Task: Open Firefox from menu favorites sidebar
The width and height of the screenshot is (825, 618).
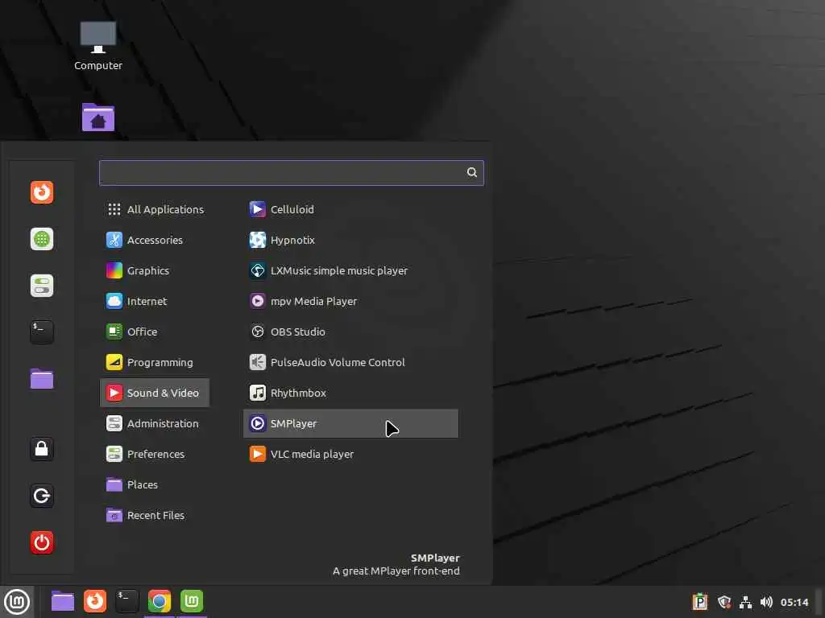Action: [42, 192]
